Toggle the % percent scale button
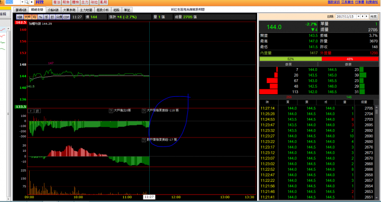The width and height of the screenshot is (381, 202). tap(40, 17)
